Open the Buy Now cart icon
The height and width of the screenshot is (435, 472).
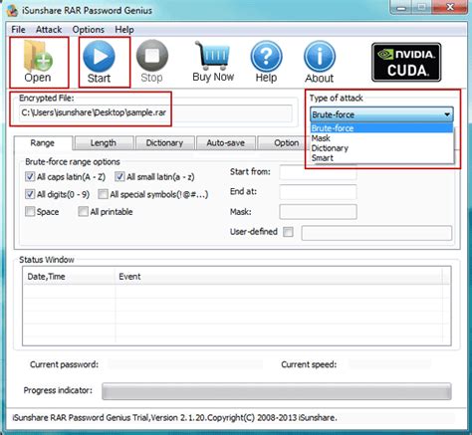[x=213, y=62]
